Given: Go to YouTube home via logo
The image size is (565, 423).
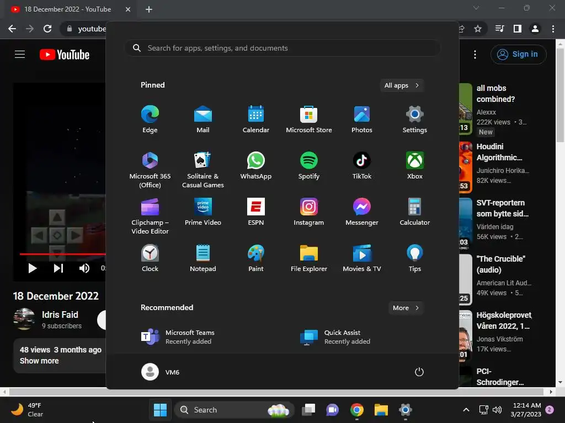Looking at the screenshot, I should click(65, 55).
